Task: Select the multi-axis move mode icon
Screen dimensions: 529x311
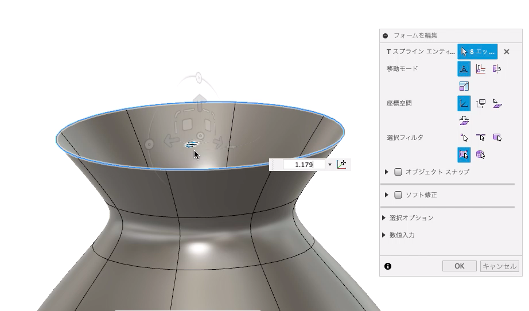Action: [464, 69]
